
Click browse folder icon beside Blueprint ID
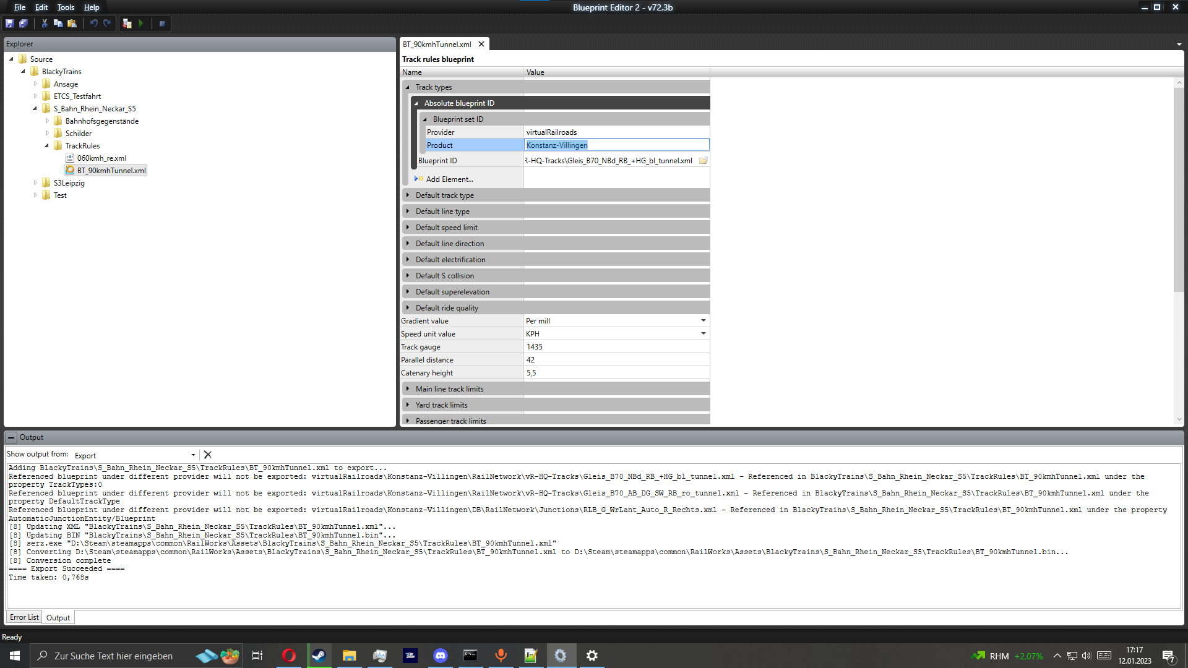click(704, 161)
